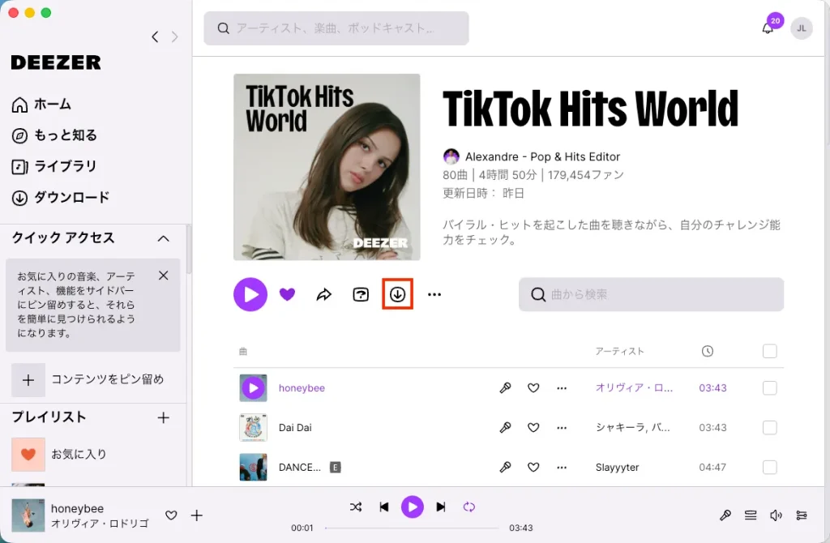Viewport: 830px width, 543px height.
Task: Open more options for Dai Dai
Action: [562, 427]
